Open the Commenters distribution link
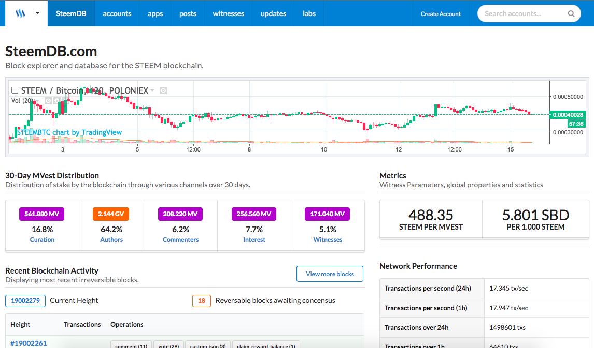Image resolution: width=594 pixels, height=348 pixels. (181, 240)
